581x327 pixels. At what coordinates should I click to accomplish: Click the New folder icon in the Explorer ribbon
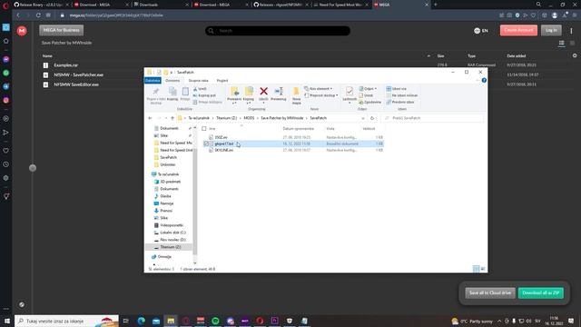(x=296, y=92)
